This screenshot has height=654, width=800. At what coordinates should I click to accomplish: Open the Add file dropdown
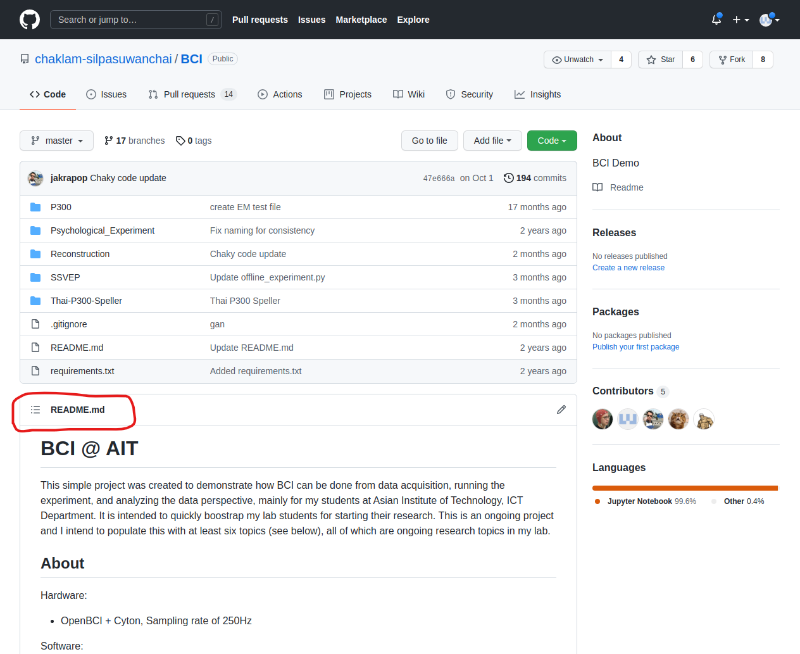pyautogui.click(x=492, y=141)
